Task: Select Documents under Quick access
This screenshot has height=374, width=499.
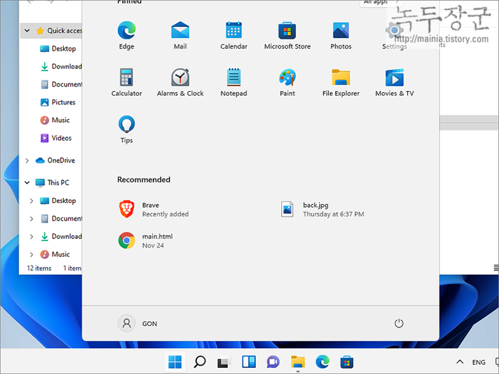Action: click(x=61, y=84)
